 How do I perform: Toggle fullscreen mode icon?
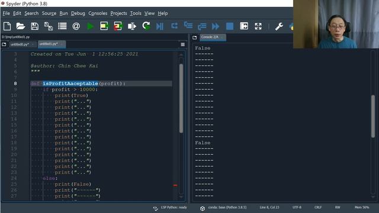258,26
